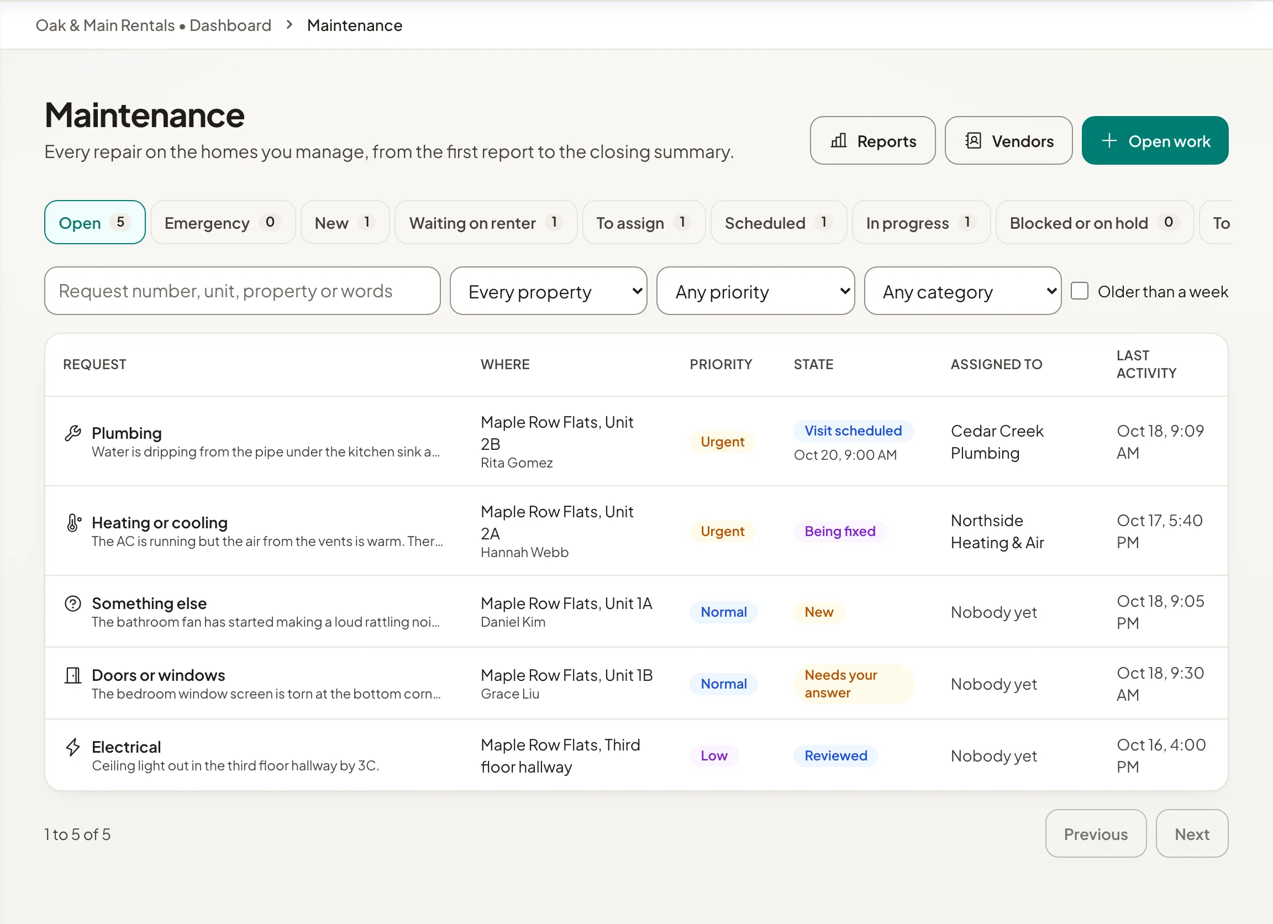Click the wrench icon beside Plumbing

(x=73, y=433)
